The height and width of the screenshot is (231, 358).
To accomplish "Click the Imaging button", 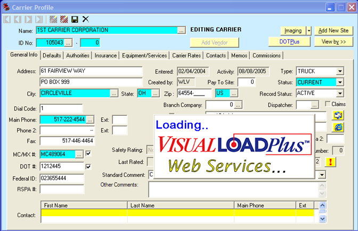I will [293, 31].
